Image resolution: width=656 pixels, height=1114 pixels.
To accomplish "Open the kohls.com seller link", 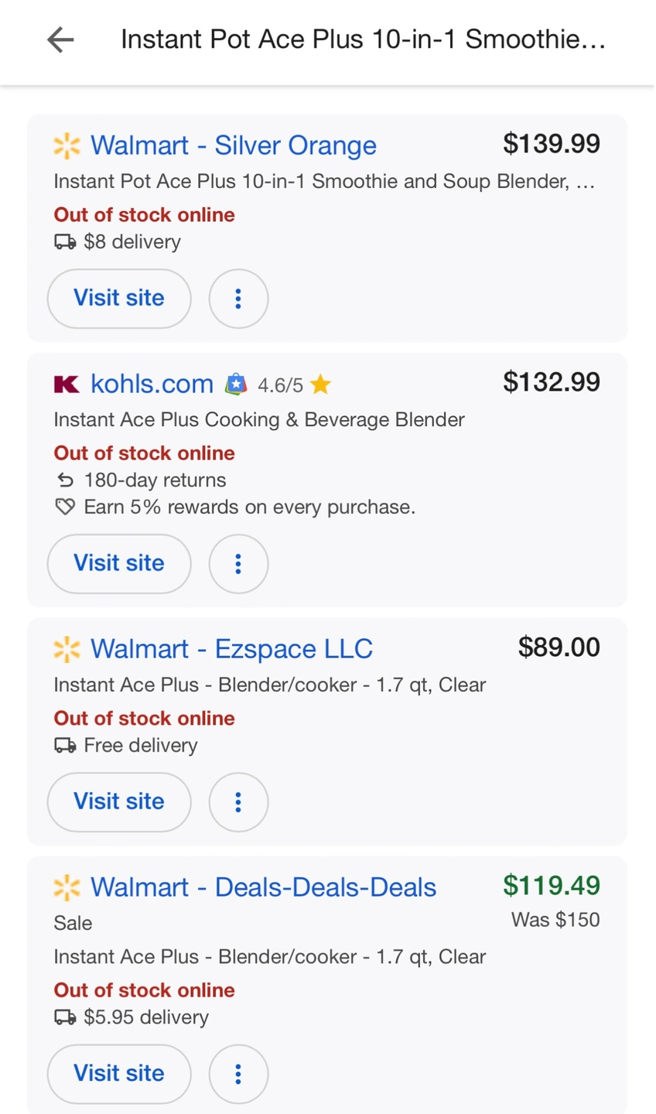I will click(152, 384).
